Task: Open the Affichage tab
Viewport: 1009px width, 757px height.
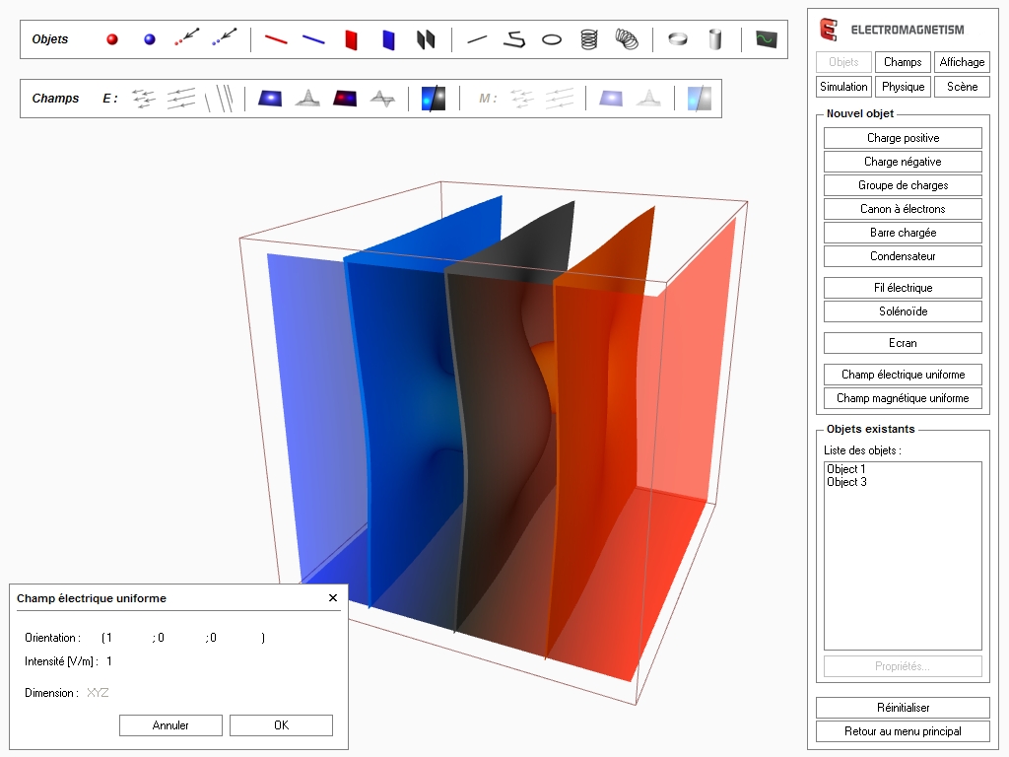Action: [x=962, y=62]
